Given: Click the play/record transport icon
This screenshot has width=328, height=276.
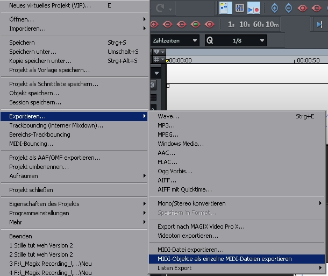Looking at the screenshot, I should pyautogui.click(x=253, y=9).
